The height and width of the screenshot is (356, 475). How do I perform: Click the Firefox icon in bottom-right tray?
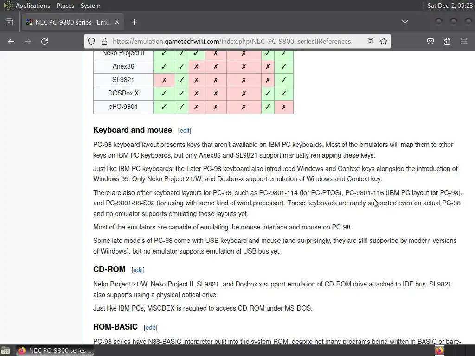tap(440, 350)
